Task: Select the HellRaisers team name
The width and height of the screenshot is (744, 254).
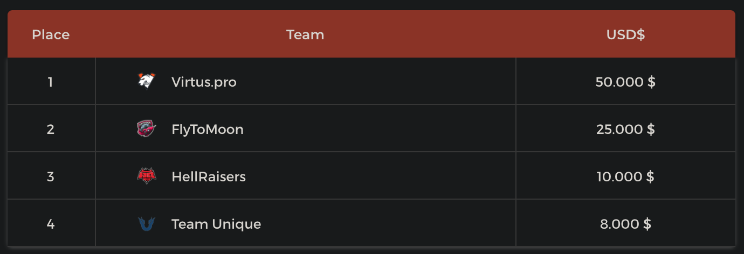Action: (x=209, y=177)
